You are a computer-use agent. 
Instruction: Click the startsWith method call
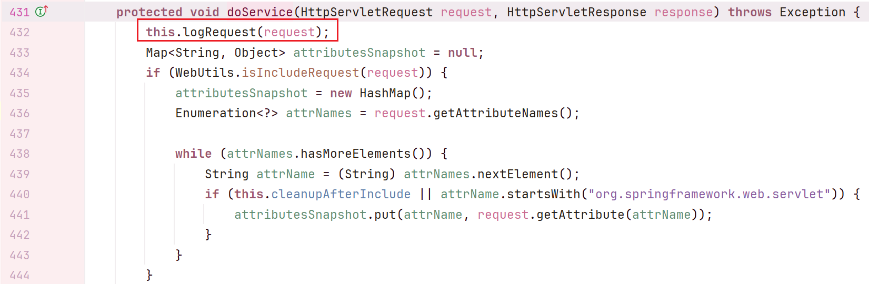tap(543, 195)
